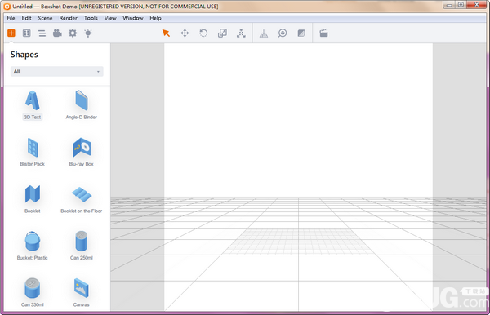The image size is (490, 315).
Task: Open the Render menu
Action: coord(68,18)
